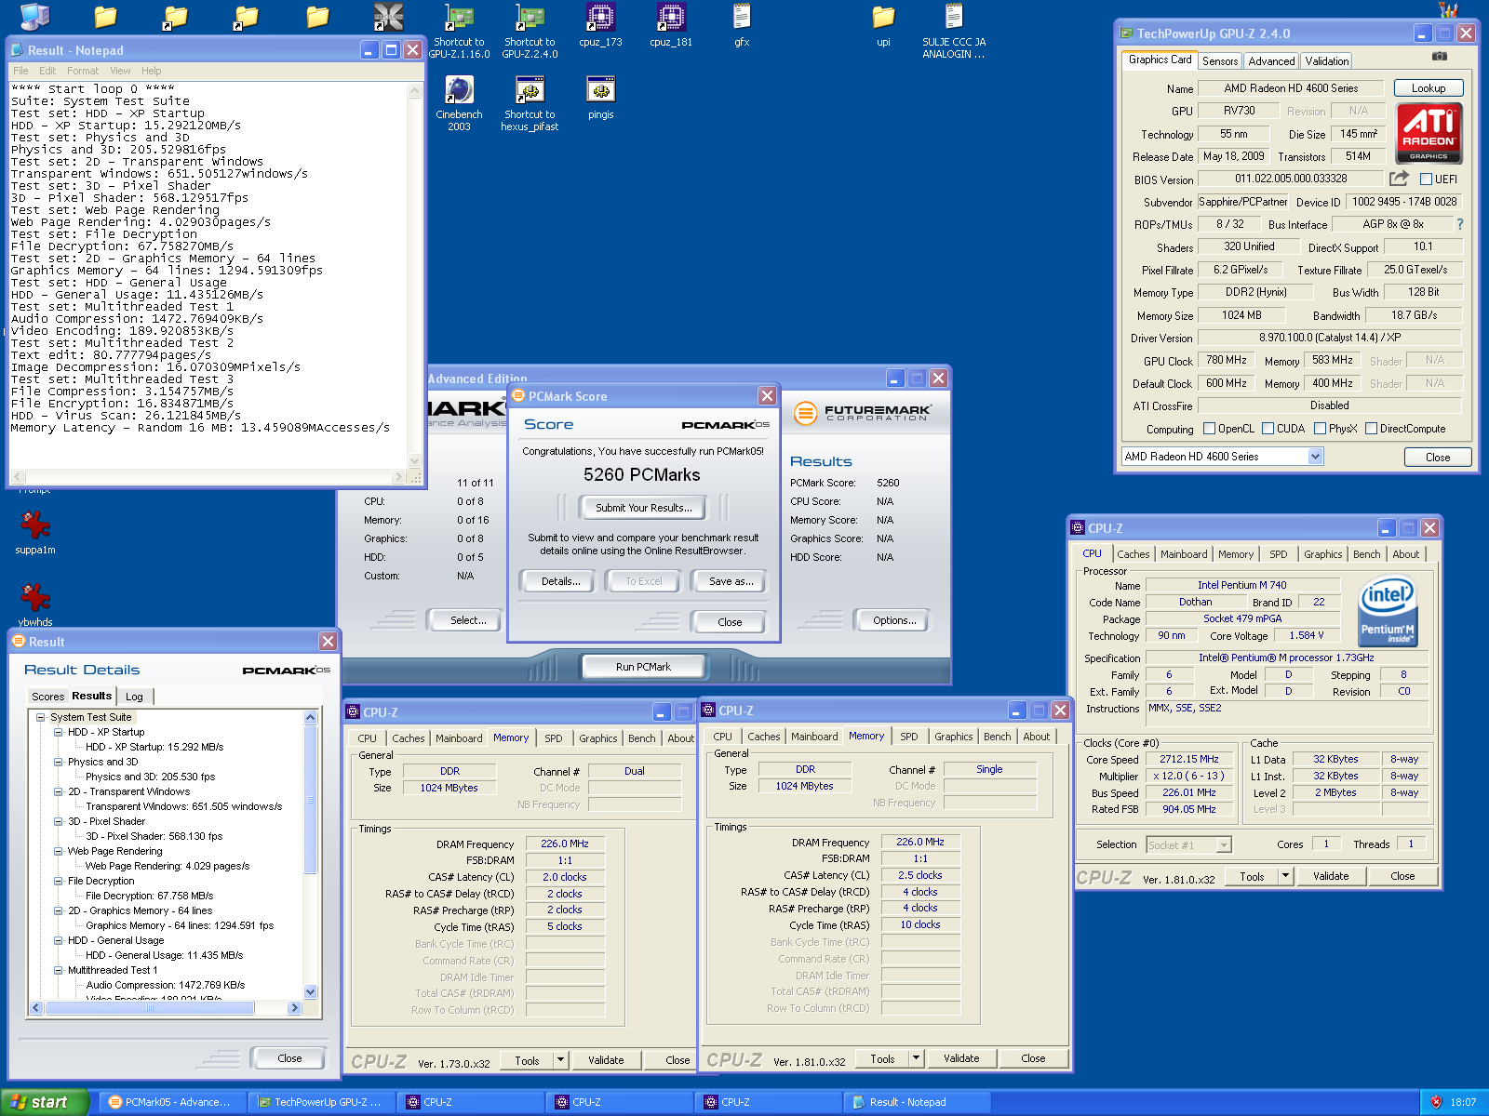Screen dimensions: 1489x1116
Task: Switch to Advanced tab in GPU-Z
Action: click(x=1271, y=61)
